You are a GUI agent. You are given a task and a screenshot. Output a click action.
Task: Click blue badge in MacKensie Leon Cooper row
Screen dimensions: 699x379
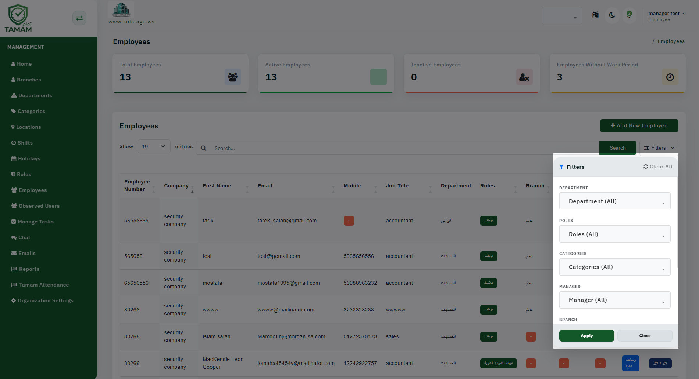coord(631,363)
